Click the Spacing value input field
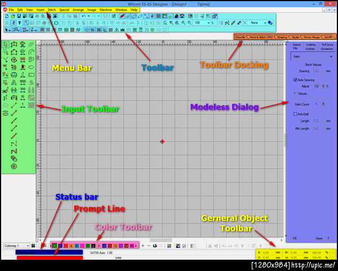Screen dimensions: 338x271 click(x=316, y=71)
